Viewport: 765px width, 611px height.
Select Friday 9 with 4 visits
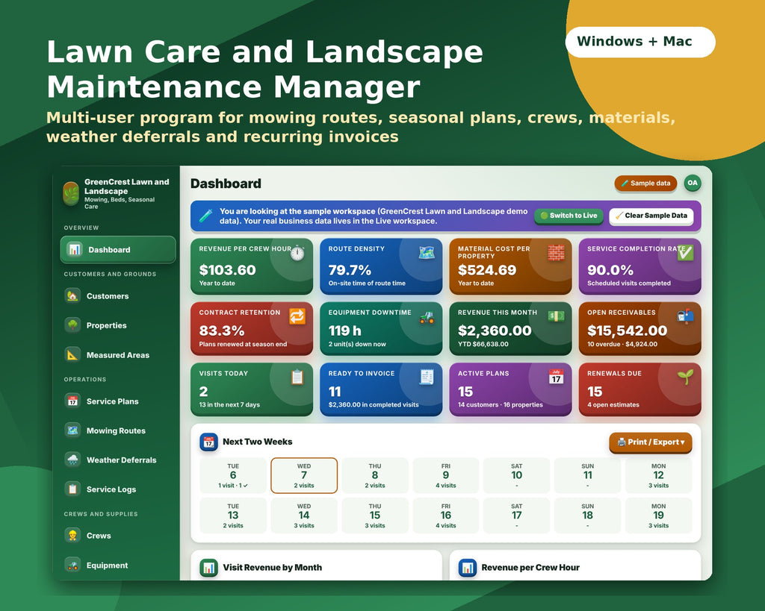(446, 475)
